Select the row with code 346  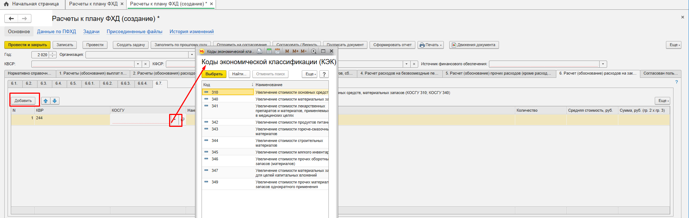coord(265,161)
